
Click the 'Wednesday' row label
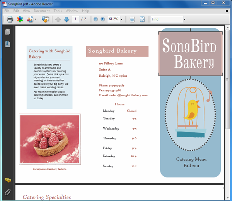click(111, 129)
